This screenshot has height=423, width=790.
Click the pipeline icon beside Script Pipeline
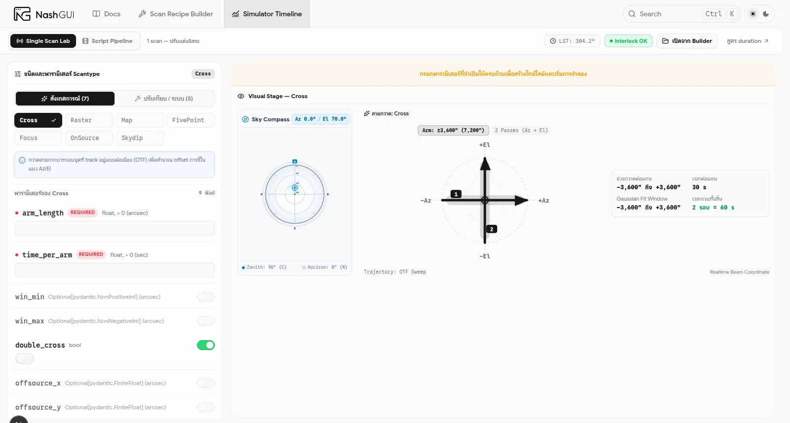tap(85, 41)
